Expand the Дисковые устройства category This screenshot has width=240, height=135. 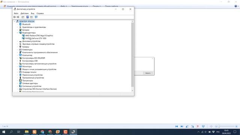pyautogui.click(x=17, y=41)
